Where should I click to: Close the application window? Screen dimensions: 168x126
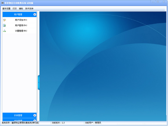[164, 2]
